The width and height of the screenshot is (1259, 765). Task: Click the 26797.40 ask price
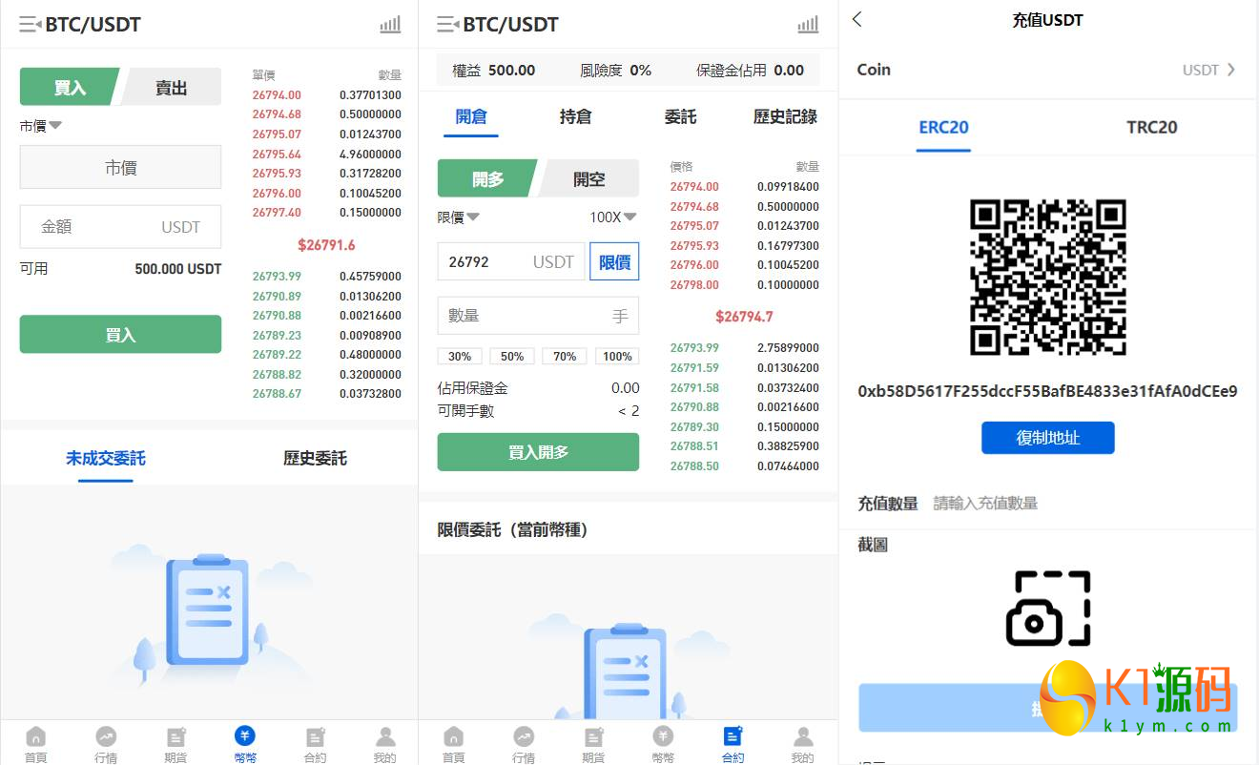tap(277, 213)
